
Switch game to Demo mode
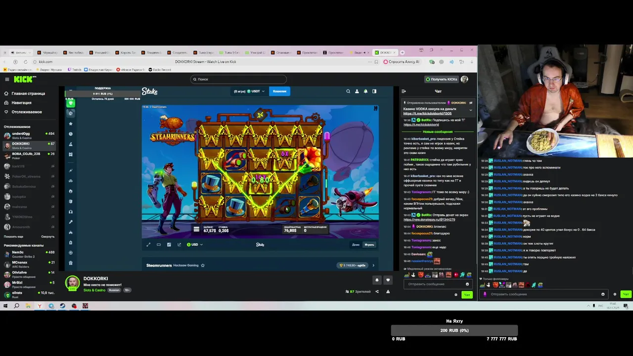356,245
